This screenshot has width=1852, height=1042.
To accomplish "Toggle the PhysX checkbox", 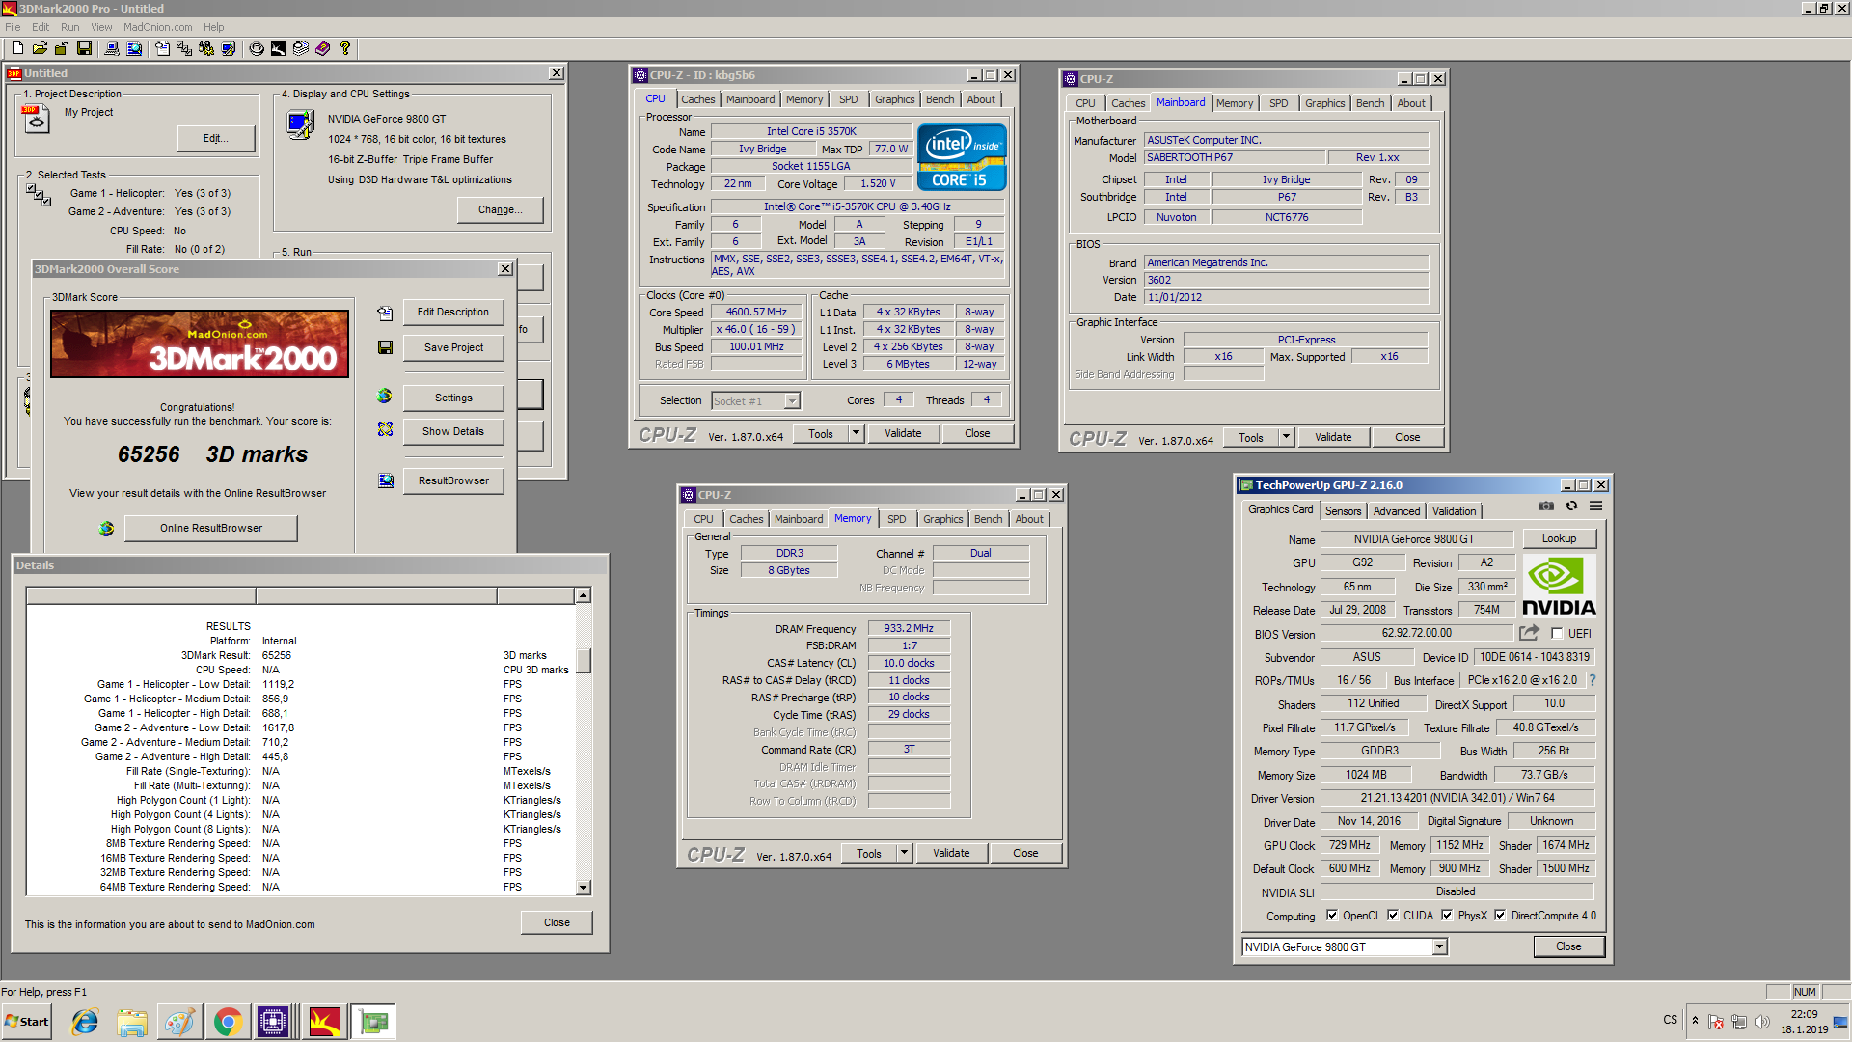I will [x=1447, y=916].
